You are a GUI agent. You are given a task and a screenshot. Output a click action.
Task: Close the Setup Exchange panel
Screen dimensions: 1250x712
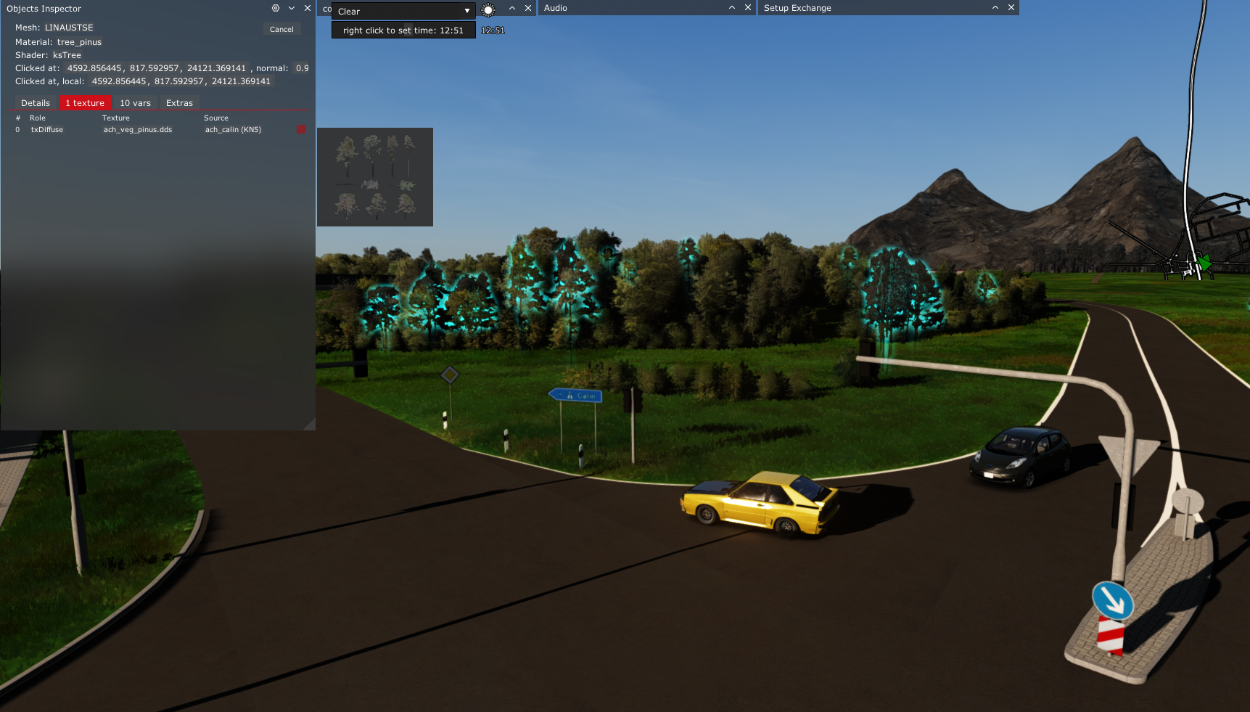(1011, 8)
